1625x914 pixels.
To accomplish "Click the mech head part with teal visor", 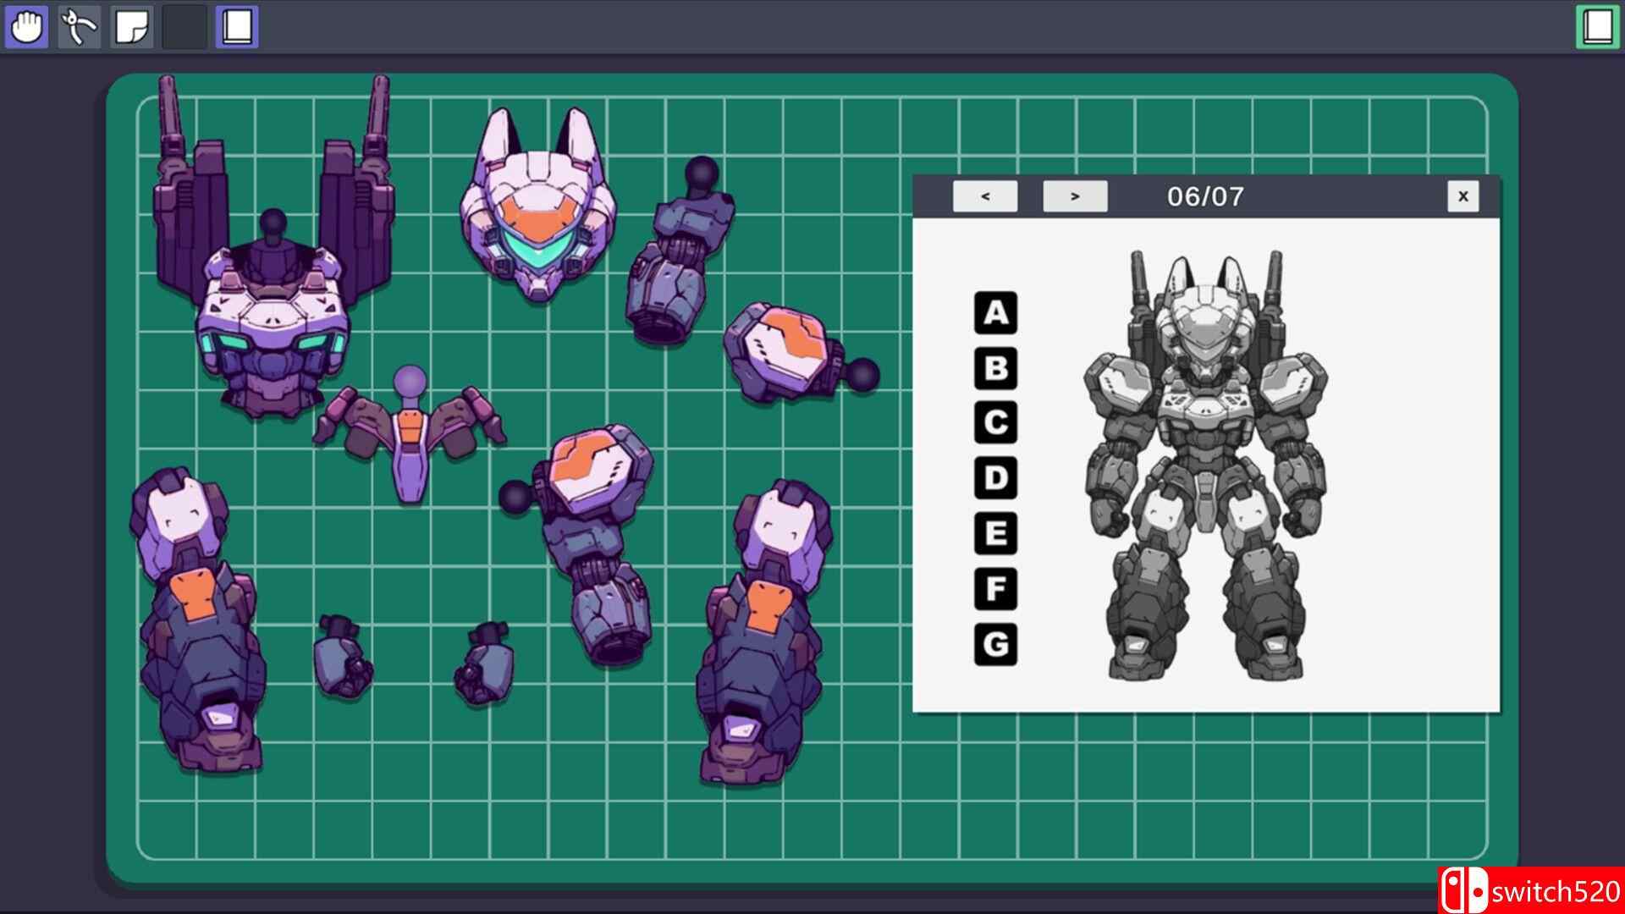I will click(x=538, y=212).
